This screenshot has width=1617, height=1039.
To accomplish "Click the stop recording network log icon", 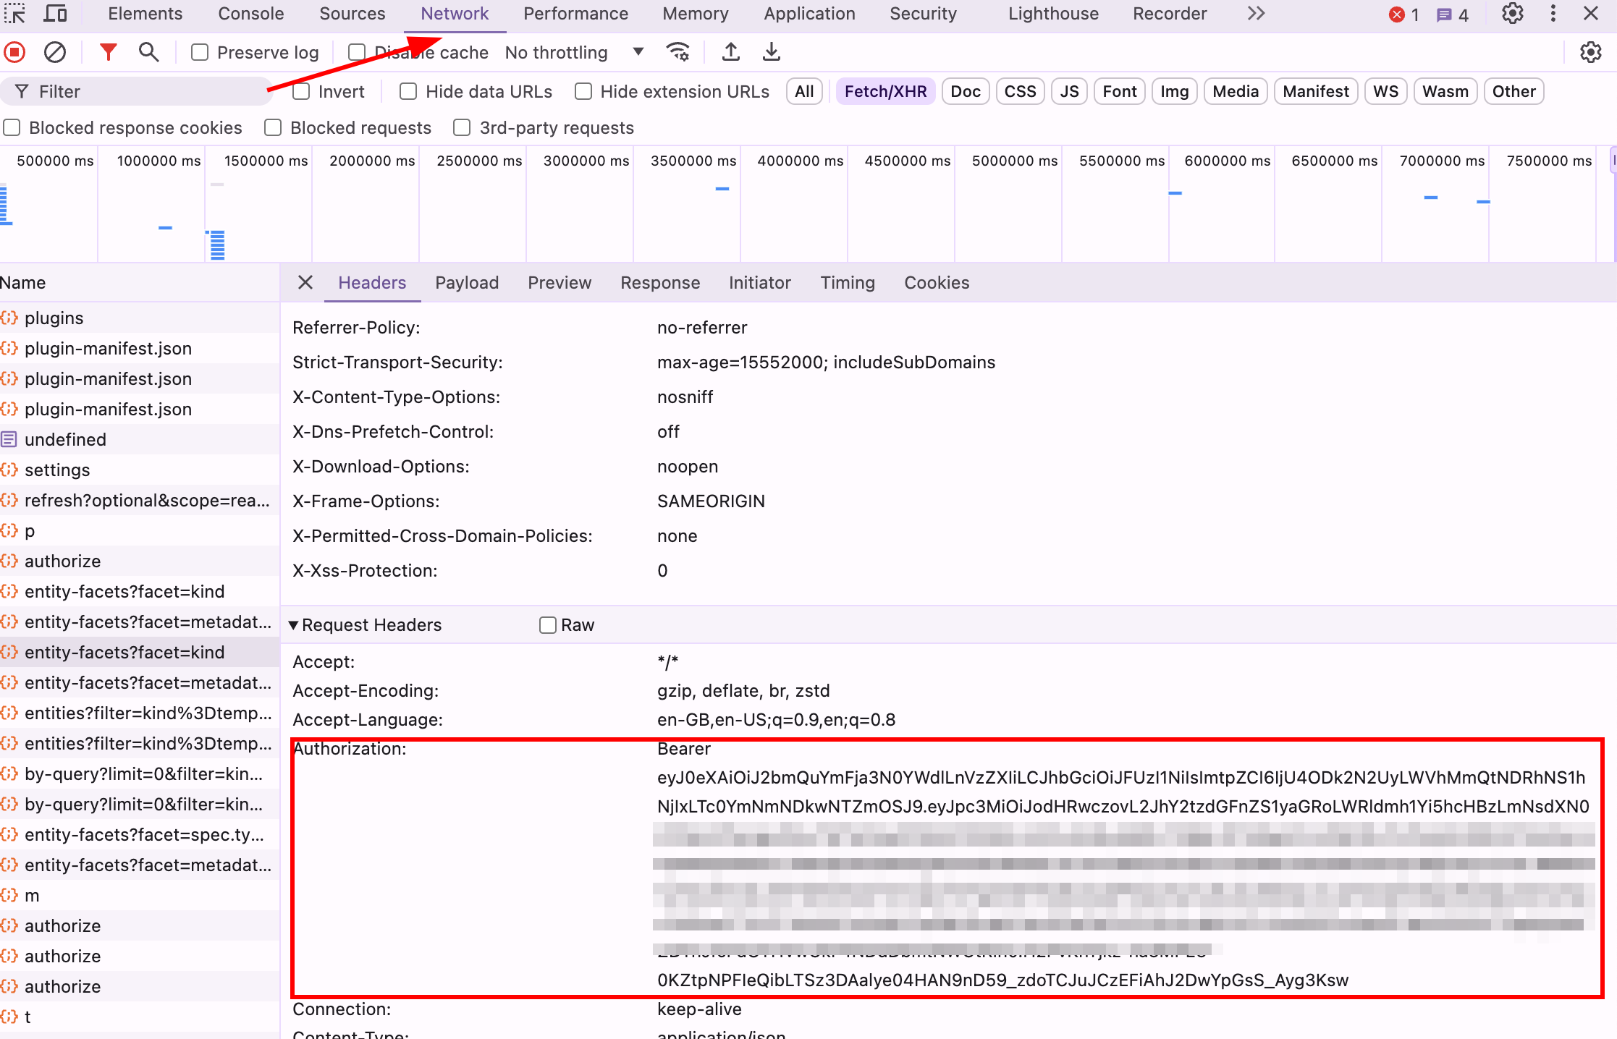I will click(14, 52).
